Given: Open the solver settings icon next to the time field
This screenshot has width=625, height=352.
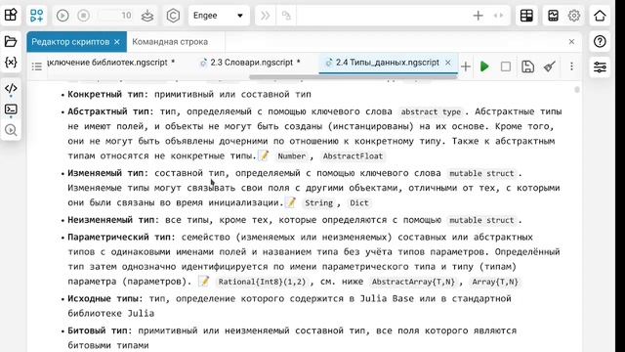Looking at the screenshot, I should point(147,16).
